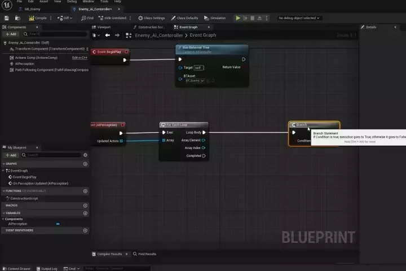Open the debug object selector dropdown
The image size is (406, 271).
click(x=299, y=18)
